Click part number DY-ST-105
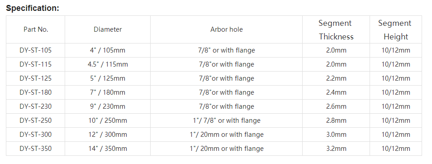Image resolution: width=432 pixels, height=164 pixels. click(36, 50)
